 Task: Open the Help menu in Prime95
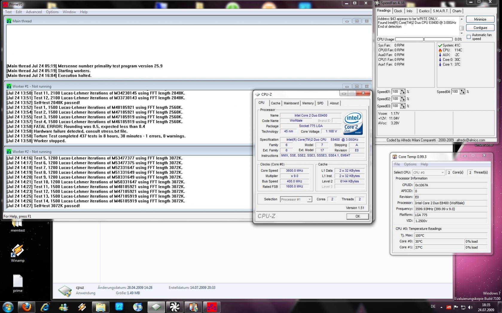coord(84,12)
